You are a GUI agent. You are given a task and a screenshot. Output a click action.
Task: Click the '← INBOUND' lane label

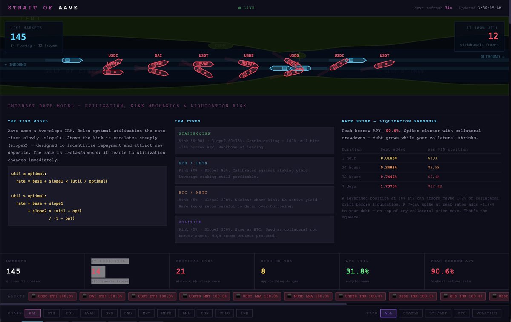tap(15, 64)
